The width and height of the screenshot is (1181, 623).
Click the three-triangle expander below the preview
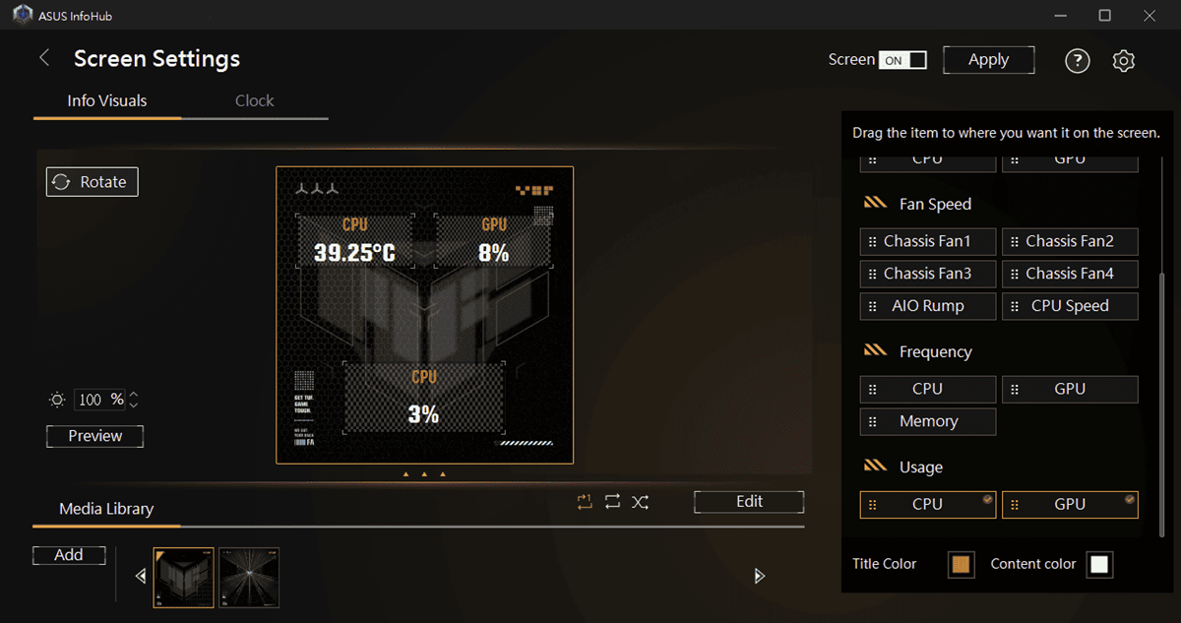(424, 474)
